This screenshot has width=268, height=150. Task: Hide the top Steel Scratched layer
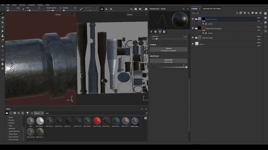click(x=193, y=19)
